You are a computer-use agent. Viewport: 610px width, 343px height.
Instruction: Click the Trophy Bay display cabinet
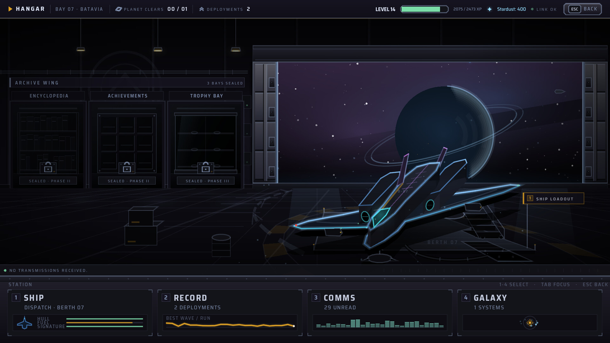(206, 142)
